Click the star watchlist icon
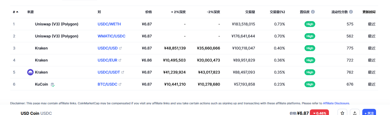Screen dimensions: 390x115 tap(342, 113)
